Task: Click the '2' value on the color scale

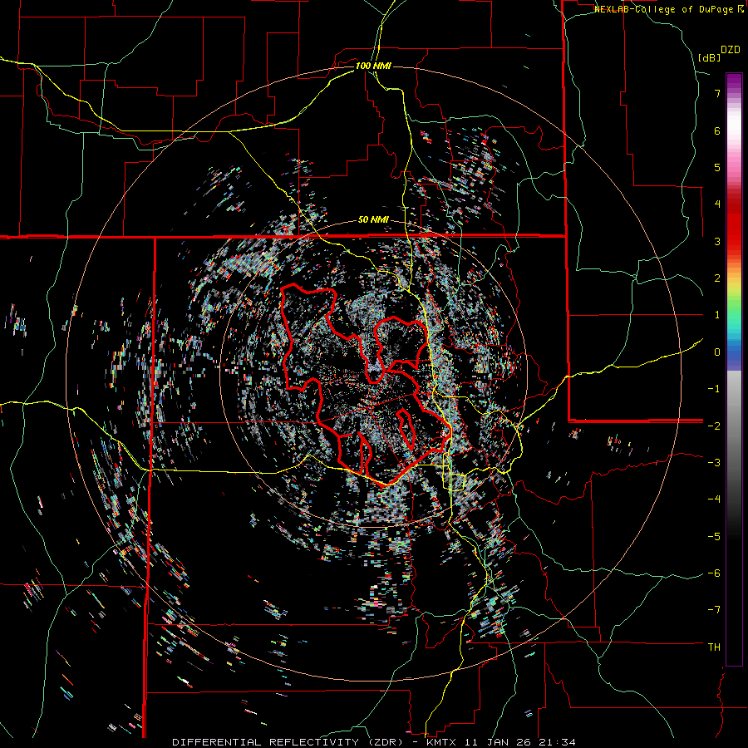Action: pos(717,278)
